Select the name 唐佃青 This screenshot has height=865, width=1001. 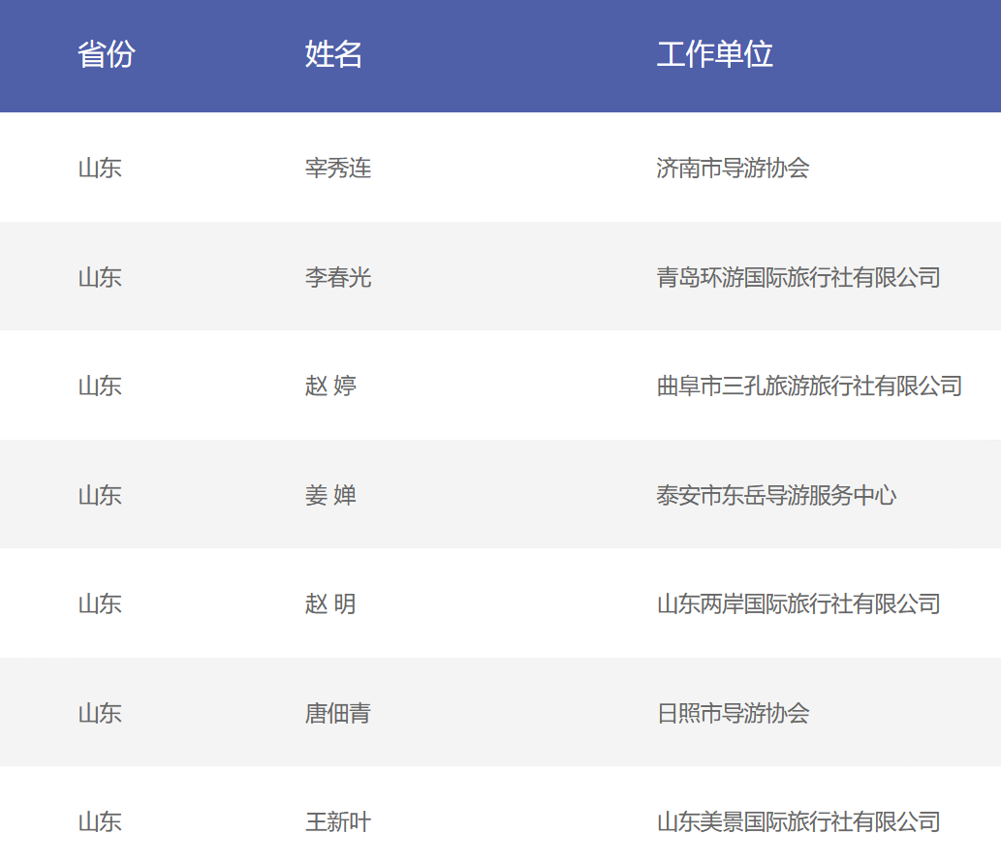tap(338, 713)
